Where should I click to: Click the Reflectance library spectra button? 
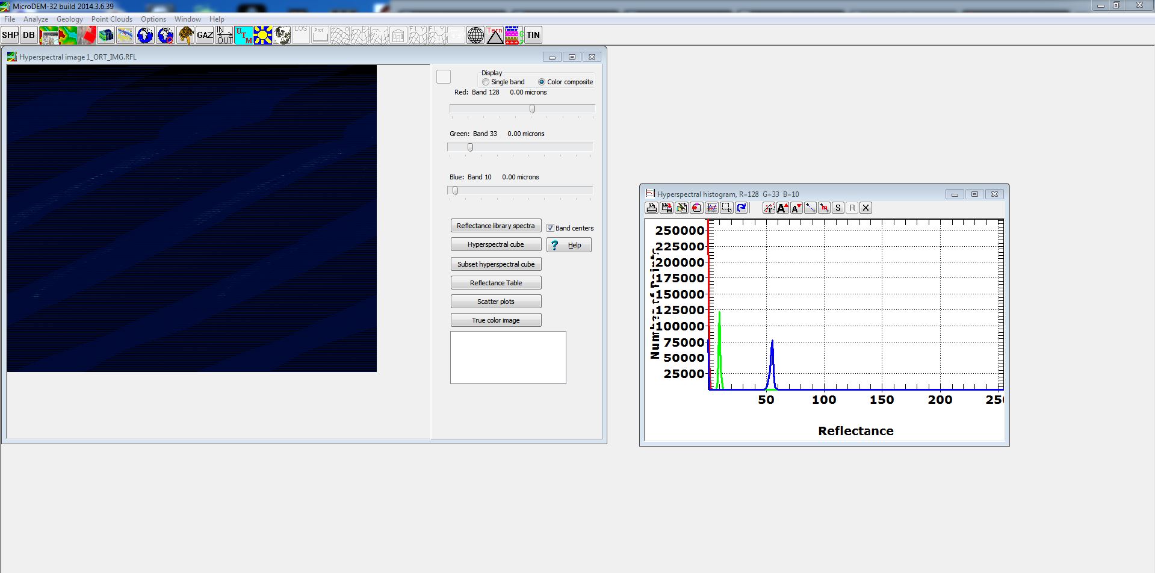pyautogui.click(x=495, y=226)
